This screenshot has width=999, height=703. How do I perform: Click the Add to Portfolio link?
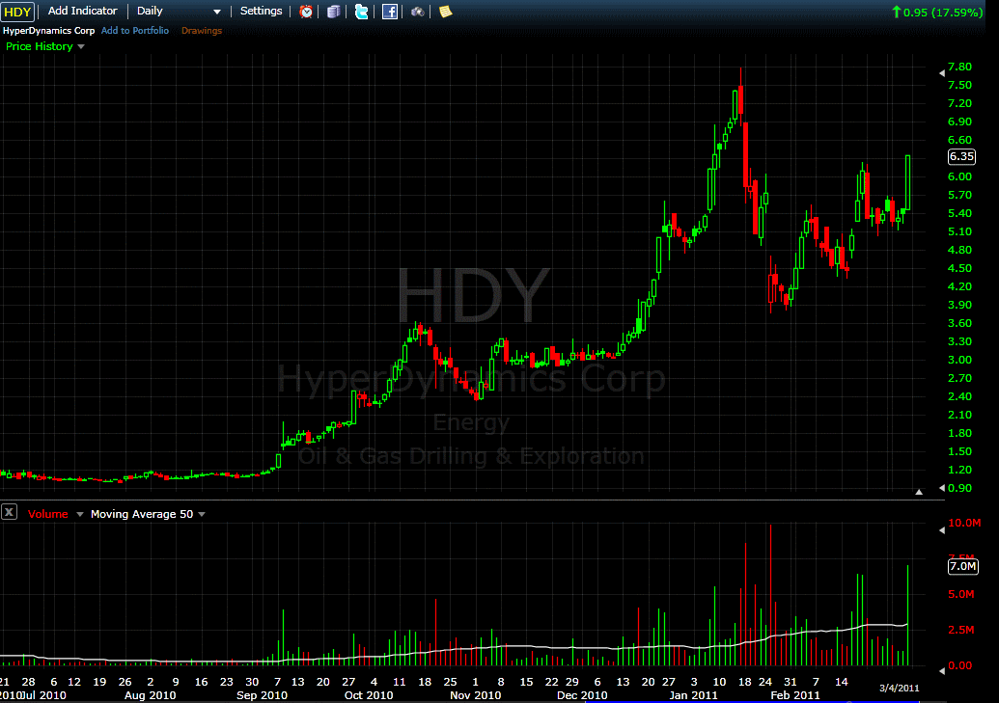(x=135, y=31)
